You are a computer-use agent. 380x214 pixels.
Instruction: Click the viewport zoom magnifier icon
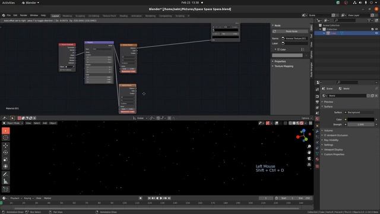tap(309, 147)
